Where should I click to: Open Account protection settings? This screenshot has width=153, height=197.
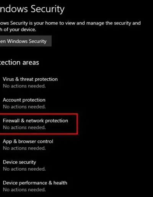tap(24, 100)
